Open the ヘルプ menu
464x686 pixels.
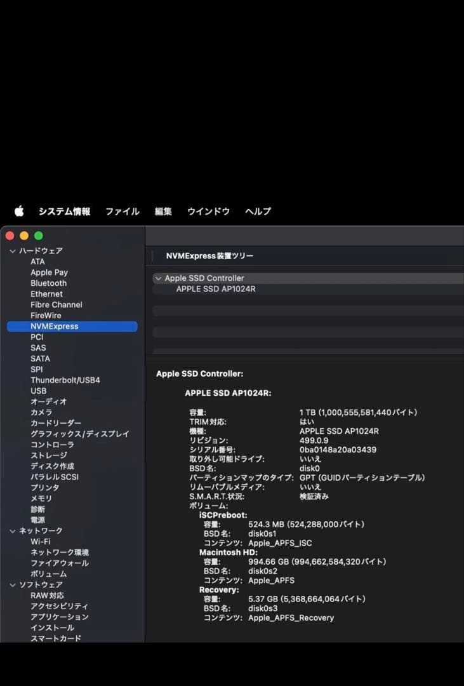[258, 212]
